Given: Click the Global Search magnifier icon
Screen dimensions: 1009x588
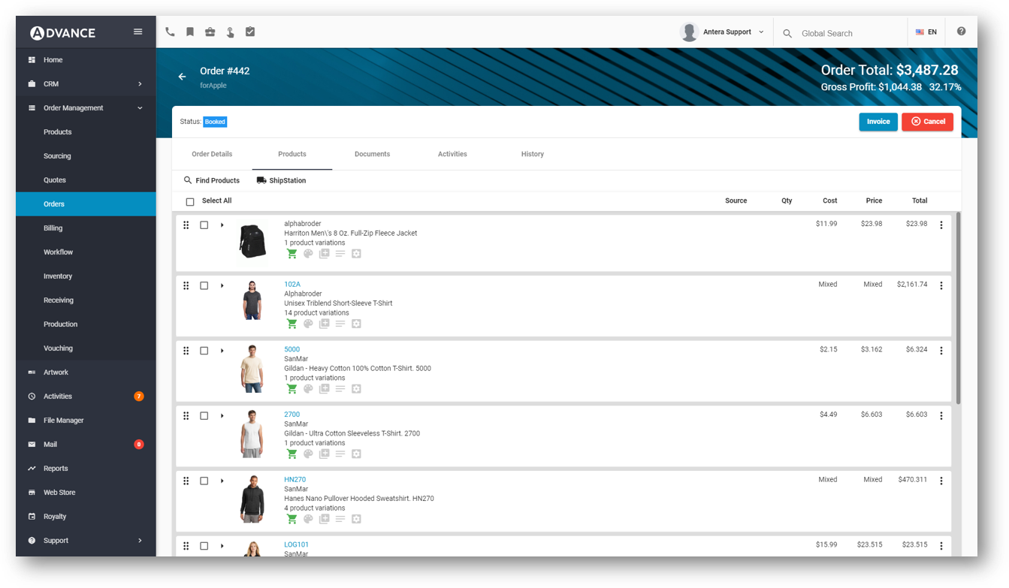Looking at the screenshot, I should click(x=787, y=33).
